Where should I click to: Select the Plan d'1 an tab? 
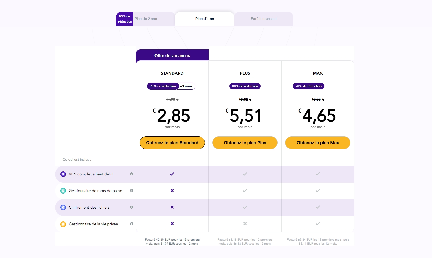tap(205, 19)
